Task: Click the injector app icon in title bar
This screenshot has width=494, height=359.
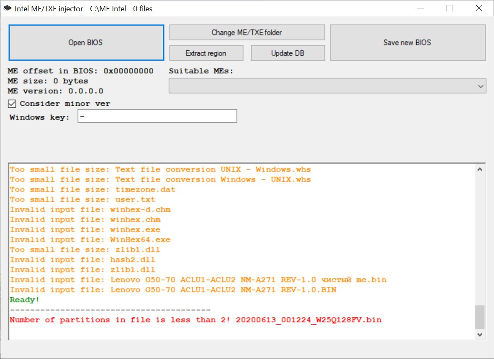Action: pos(8,8)
